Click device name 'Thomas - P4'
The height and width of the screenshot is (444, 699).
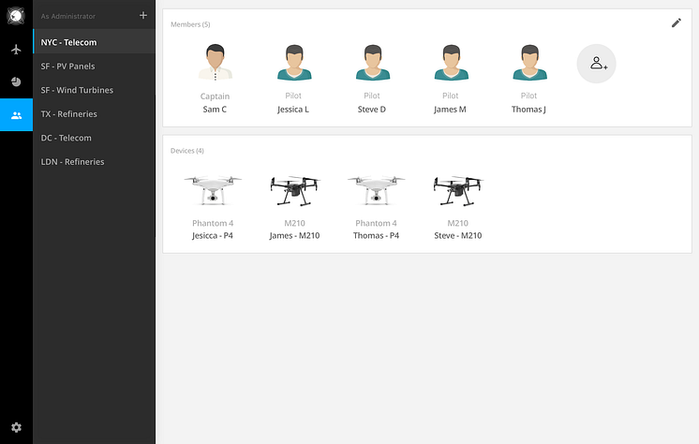click(x=377, y=235)
